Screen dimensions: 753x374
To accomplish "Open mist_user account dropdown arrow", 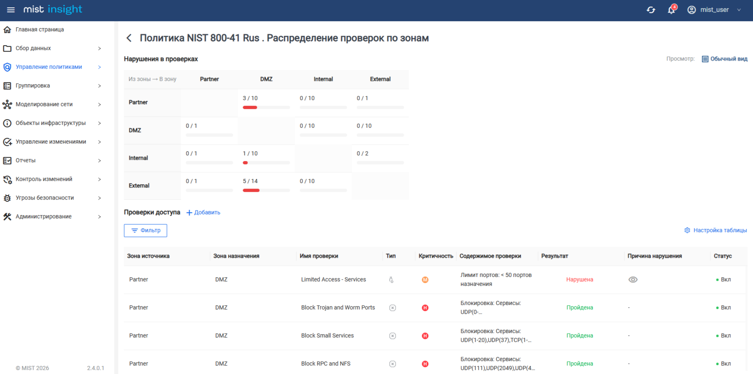I will (739, 10).
